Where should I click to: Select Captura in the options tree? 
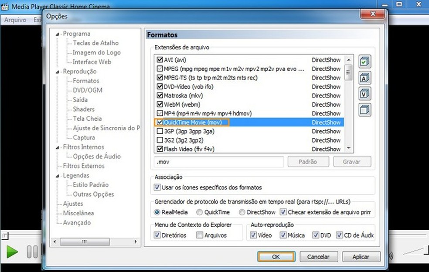84,137
